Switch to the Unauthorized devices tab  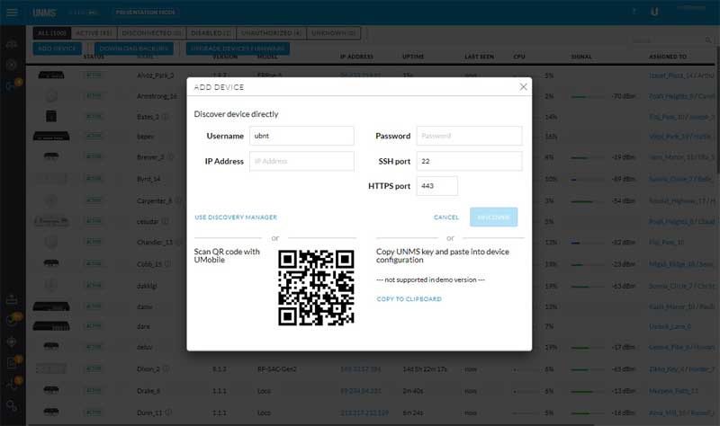[271, 33]
